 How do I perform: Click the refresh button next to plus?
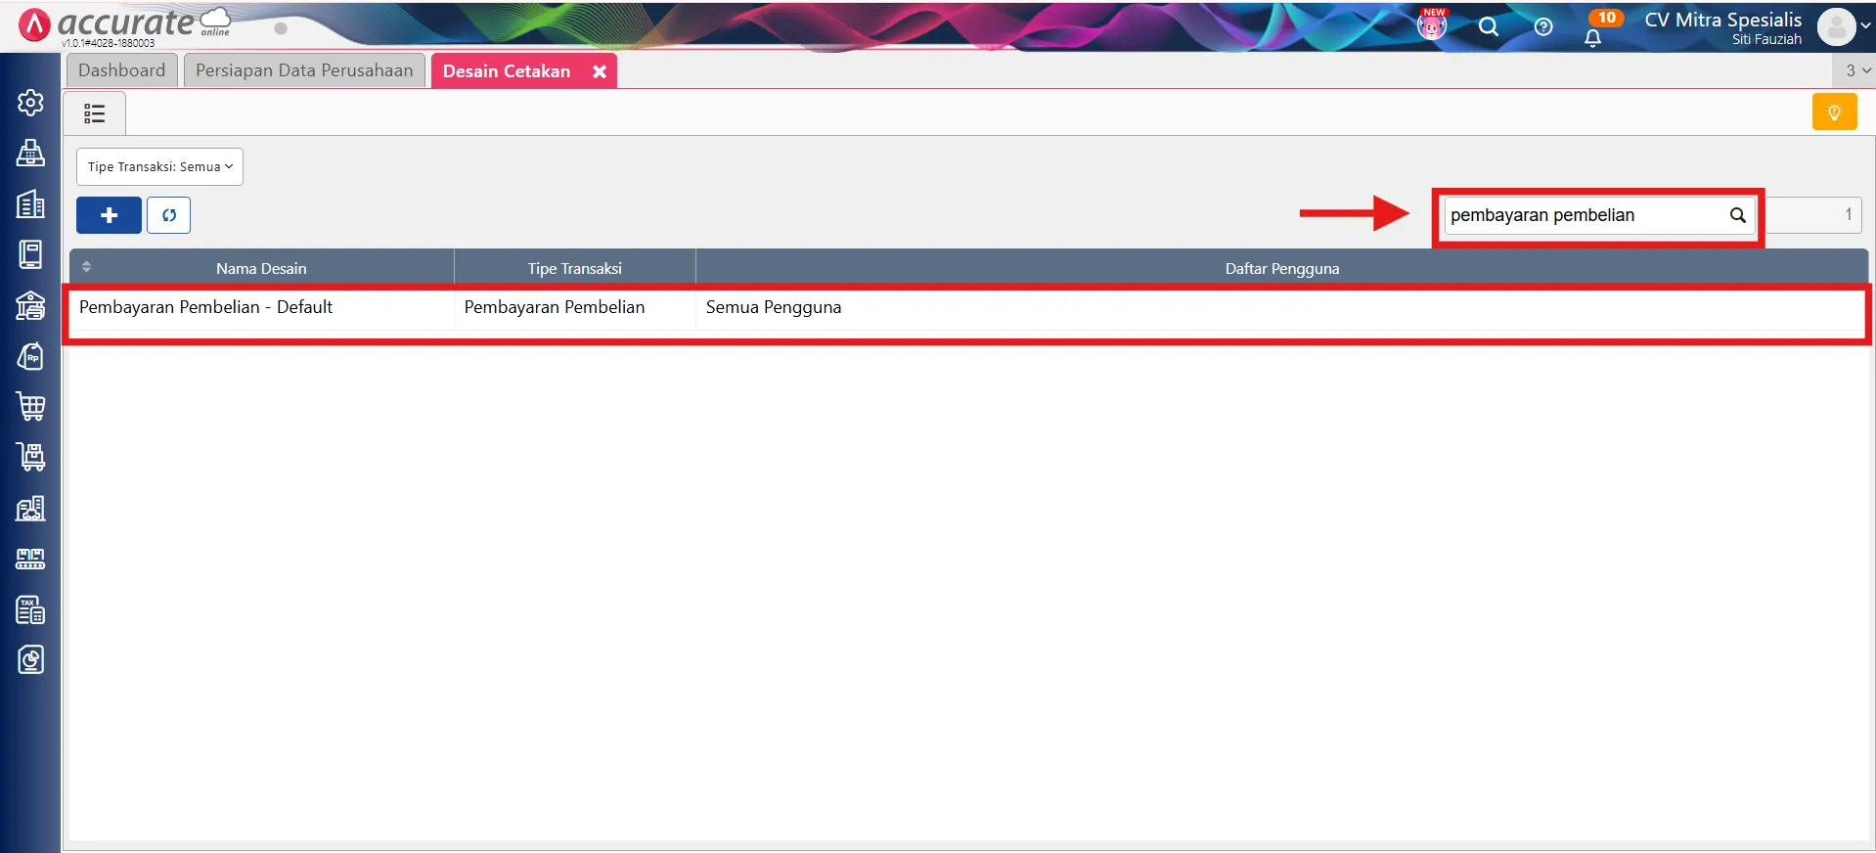(x=169, y=215)
